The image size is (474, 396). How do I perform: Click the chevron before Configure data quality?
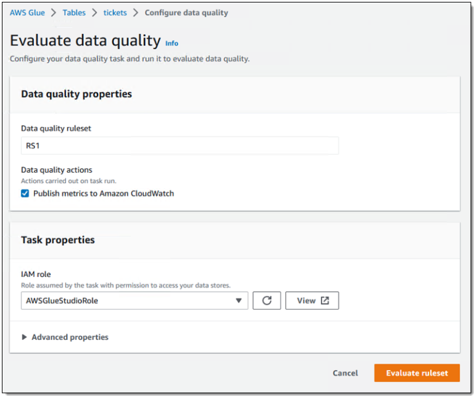tap(135, 12)
